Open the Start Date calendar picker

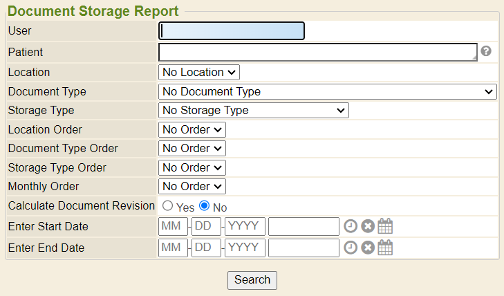(385, 227)
